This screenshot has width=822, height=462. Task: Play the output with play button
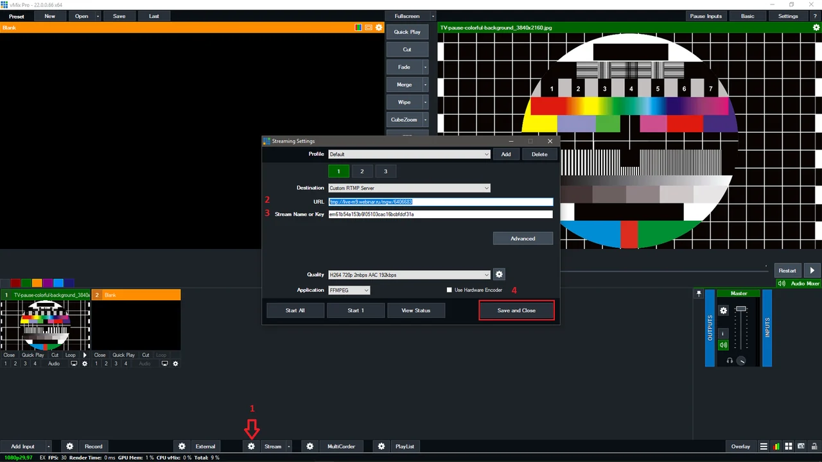click(812, 271)
